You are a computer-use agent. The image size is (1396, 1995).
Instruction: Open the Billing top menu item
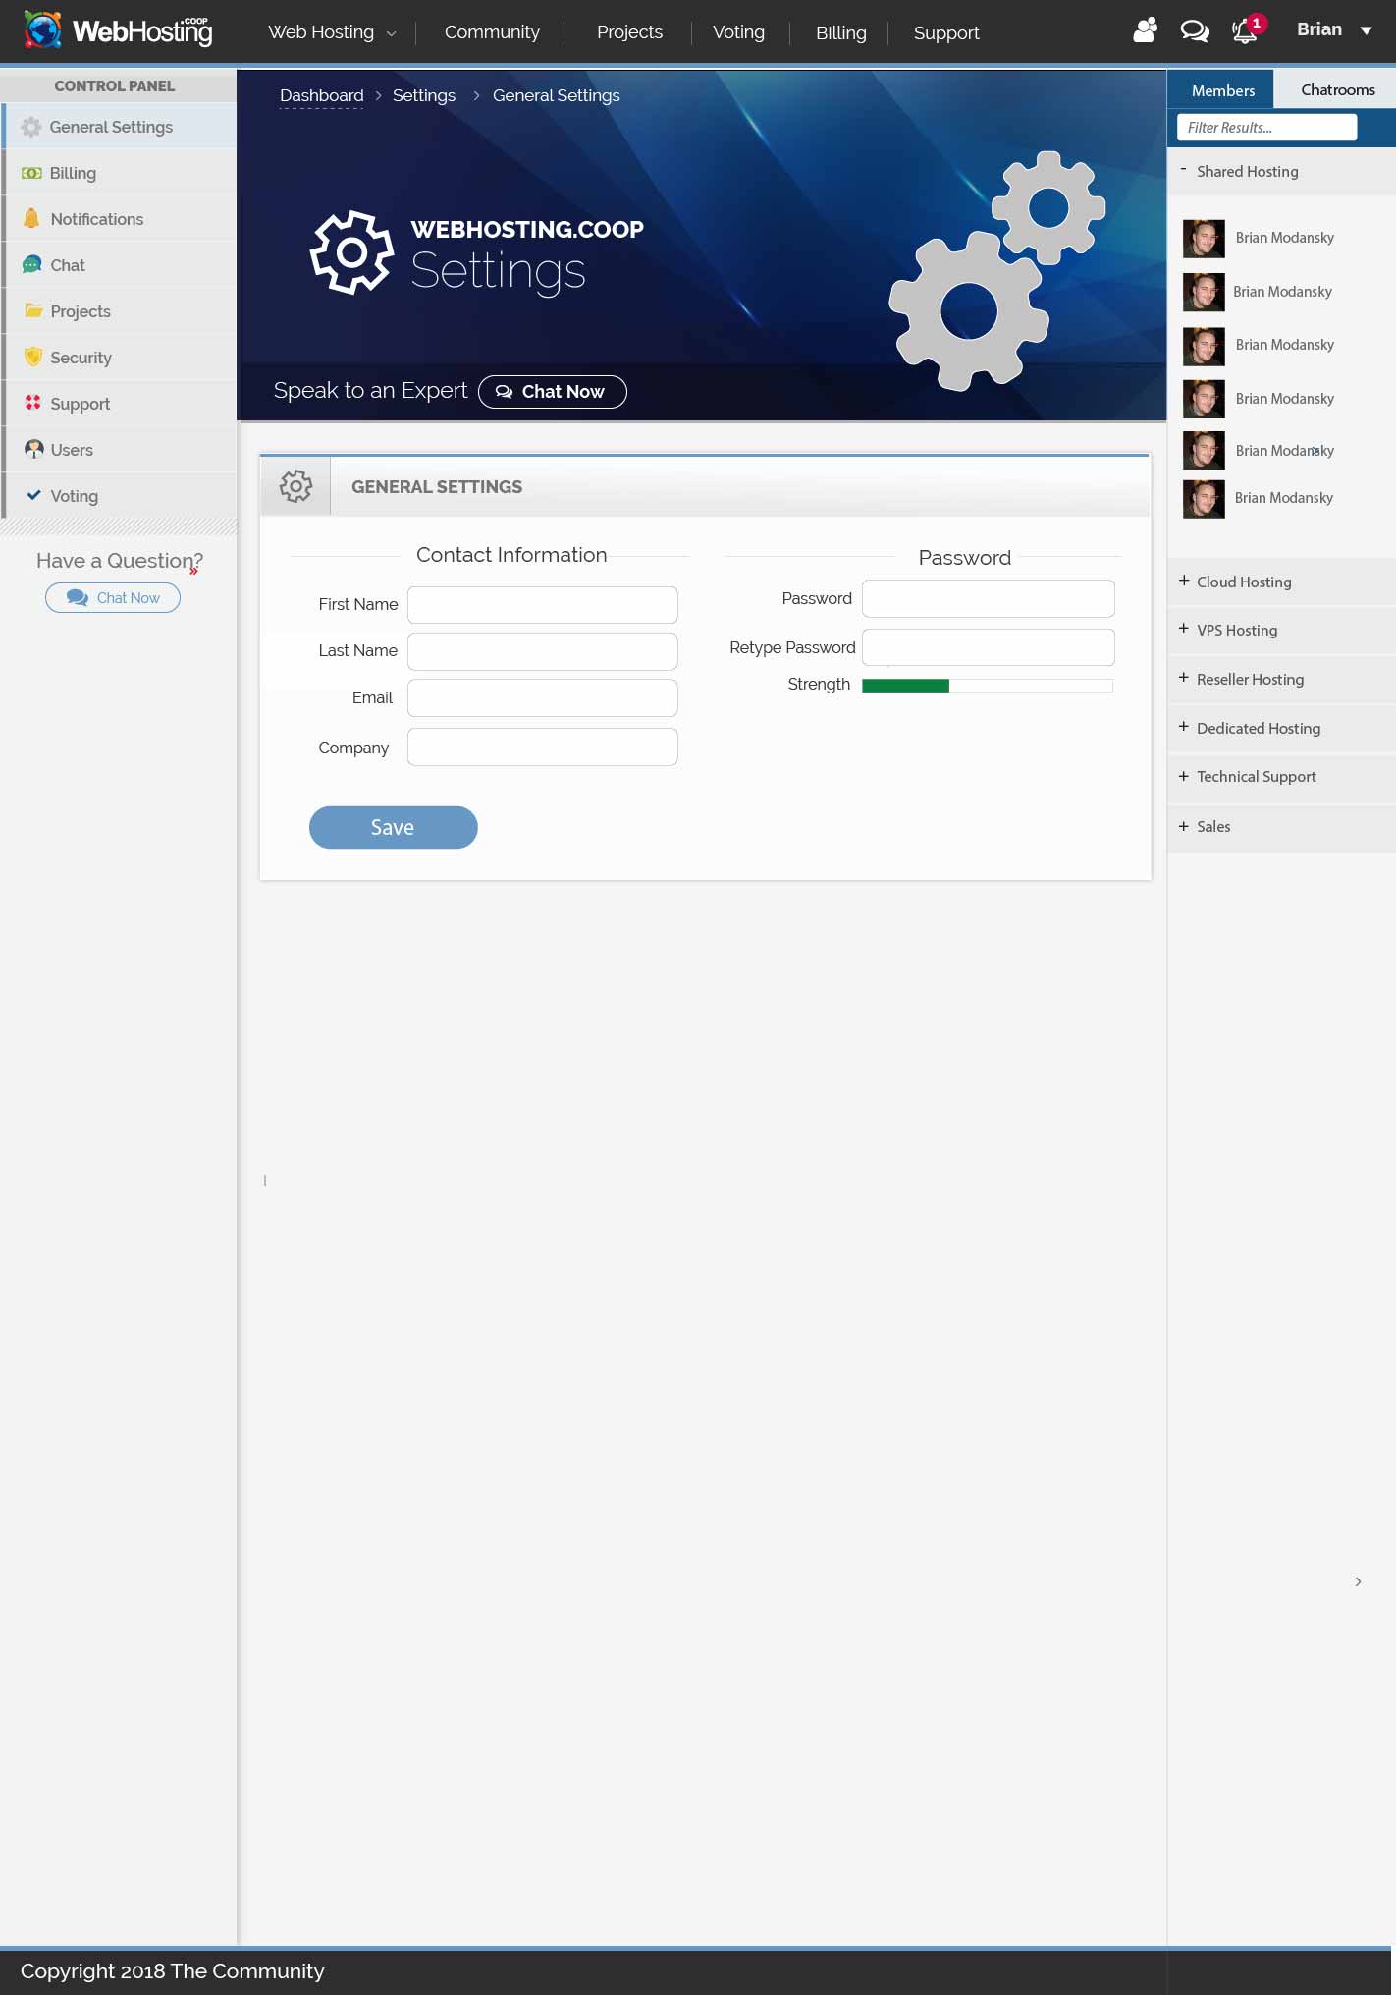[840, 32]
